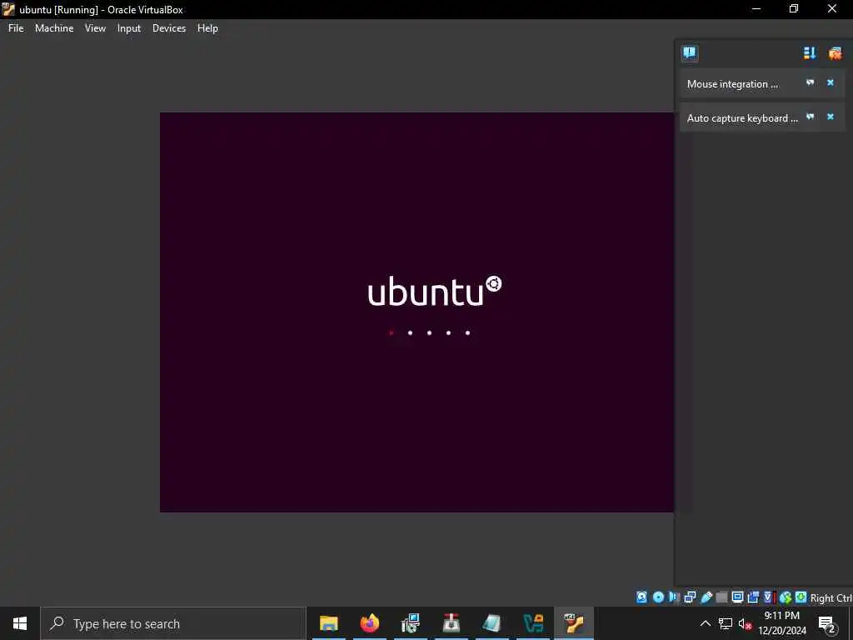Click the hard disk activity status icon
This screenshot has height=640, width=853.
point(642,597)
